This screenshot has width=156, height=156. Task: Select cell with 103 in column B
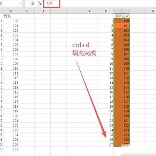11,35
